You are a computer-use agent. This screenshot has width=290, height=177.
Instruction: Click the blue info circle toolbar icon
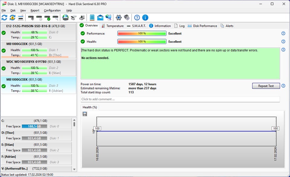click(145, 17)
